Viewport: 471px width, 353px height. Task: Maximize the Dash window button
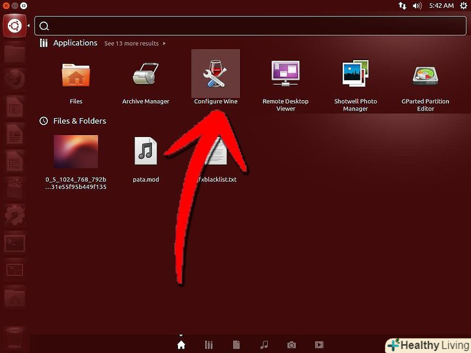23,5
